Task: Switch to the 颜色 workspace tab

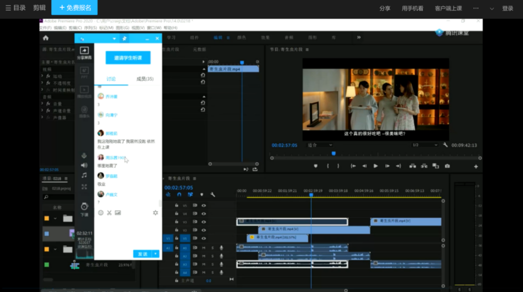Action: pos(241,38)
